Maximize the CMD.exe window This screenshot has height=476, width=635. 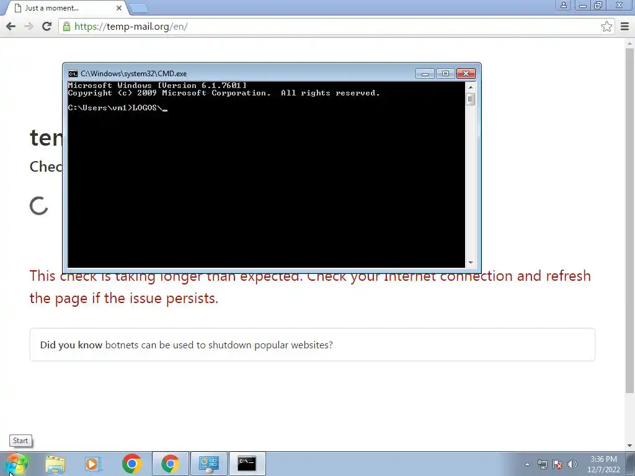(x=445, y=74)
